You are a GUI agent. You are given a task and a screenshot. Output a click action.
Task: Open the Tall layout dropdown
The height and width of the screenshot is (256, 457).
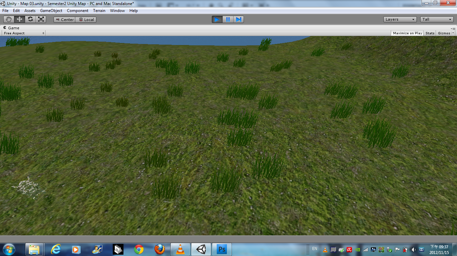pos(436,19)
